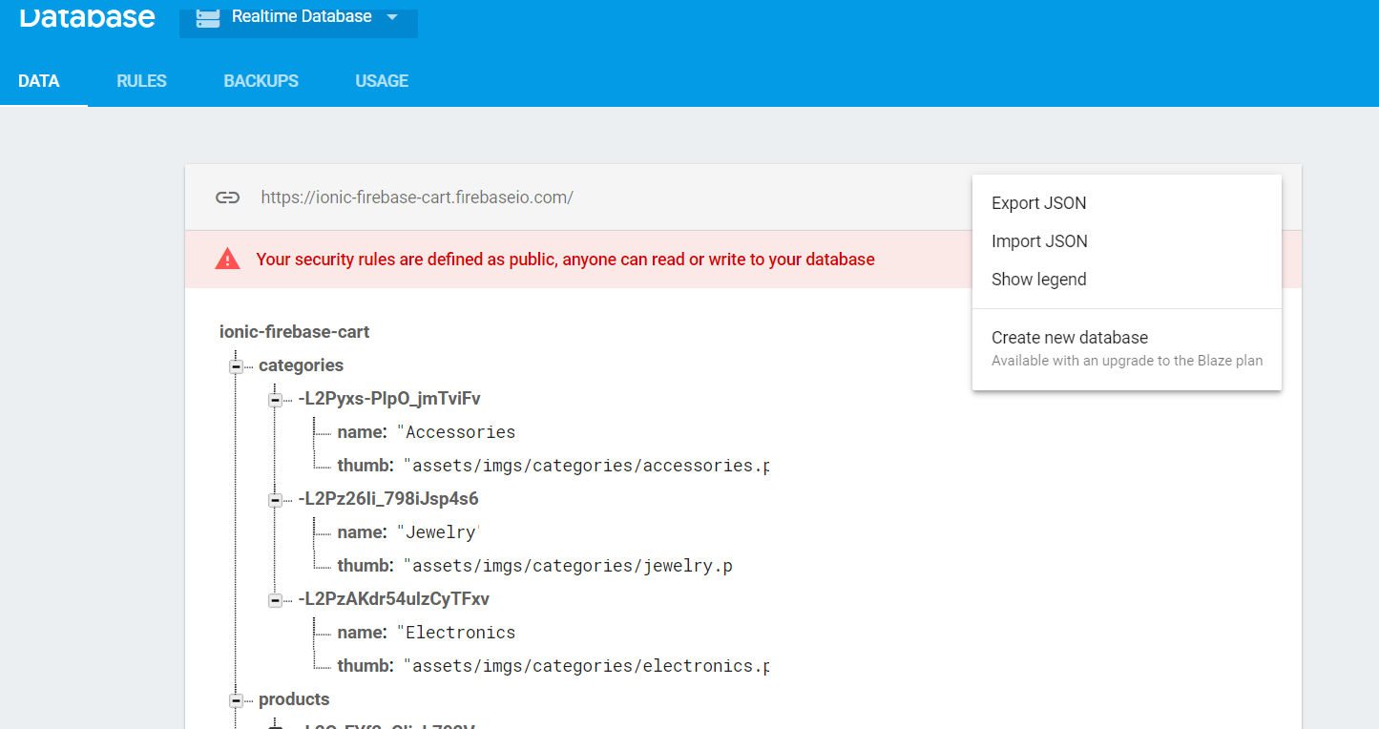Open the USAGE tab

point(382,81)
